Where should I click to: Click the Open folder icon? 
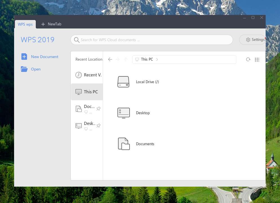coord(24,69)
